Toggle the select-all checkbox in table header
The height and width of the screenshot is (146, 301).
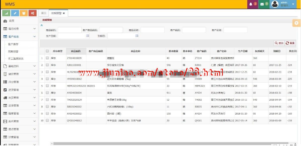pos(47,51)
